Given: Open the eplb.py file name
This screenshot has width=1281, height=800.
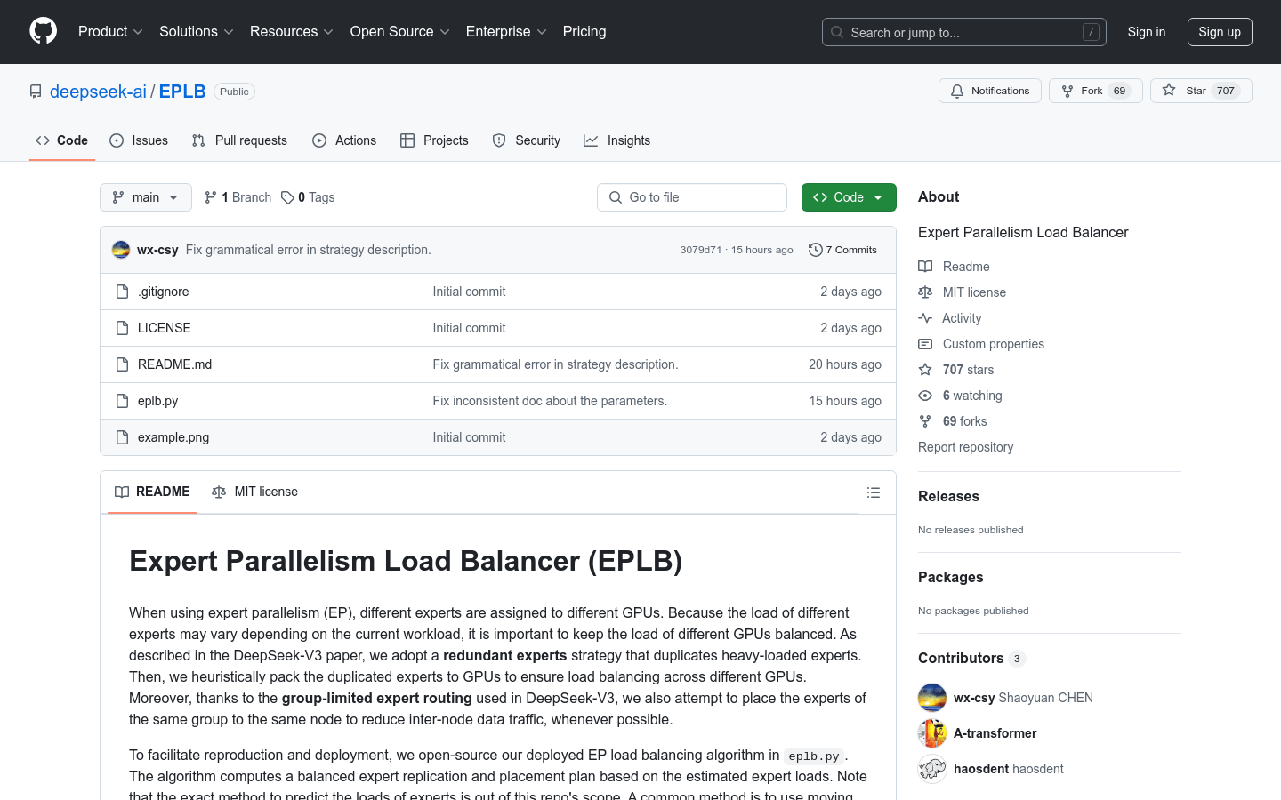Looking at the screenshot, I should tap(157, 401).
